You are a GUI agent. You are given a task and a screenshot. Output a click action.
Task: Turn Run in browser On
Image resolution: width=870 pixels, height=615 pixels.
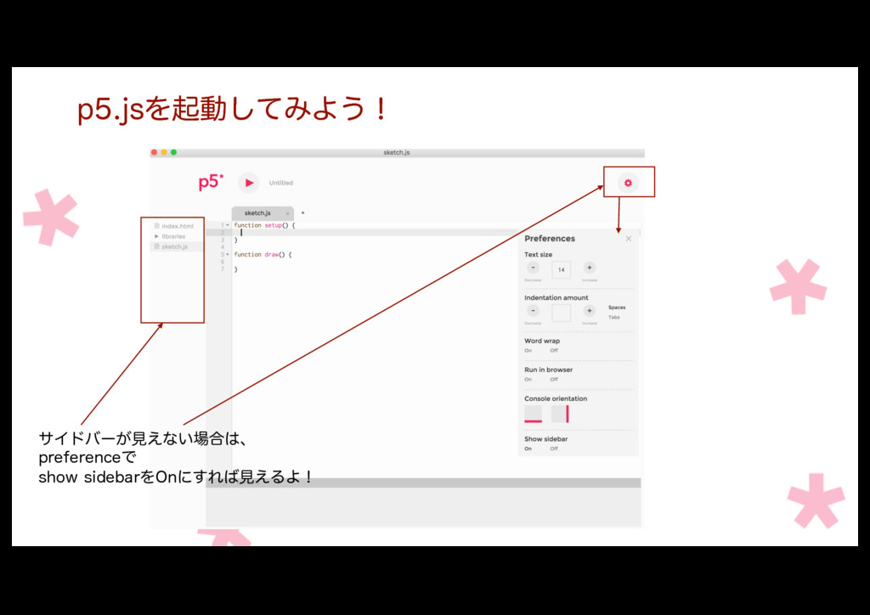[x=528, y=380]
